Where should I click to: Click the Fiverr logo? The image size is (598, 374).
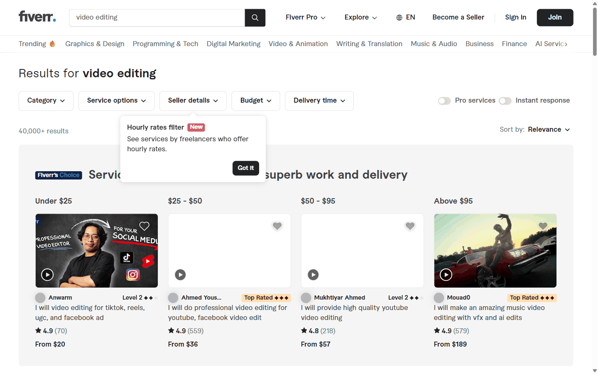(x=37, y=17)
